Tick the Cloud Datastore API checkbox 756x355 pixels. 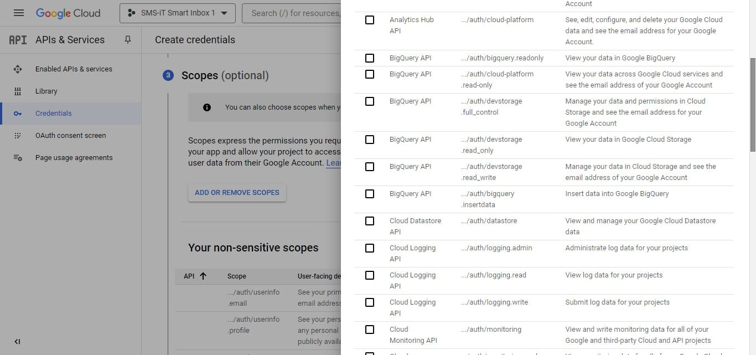[370, 221]
